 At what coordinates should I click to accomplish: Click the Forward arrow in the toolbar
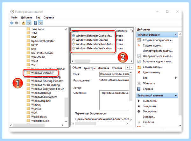coord(17,23)
